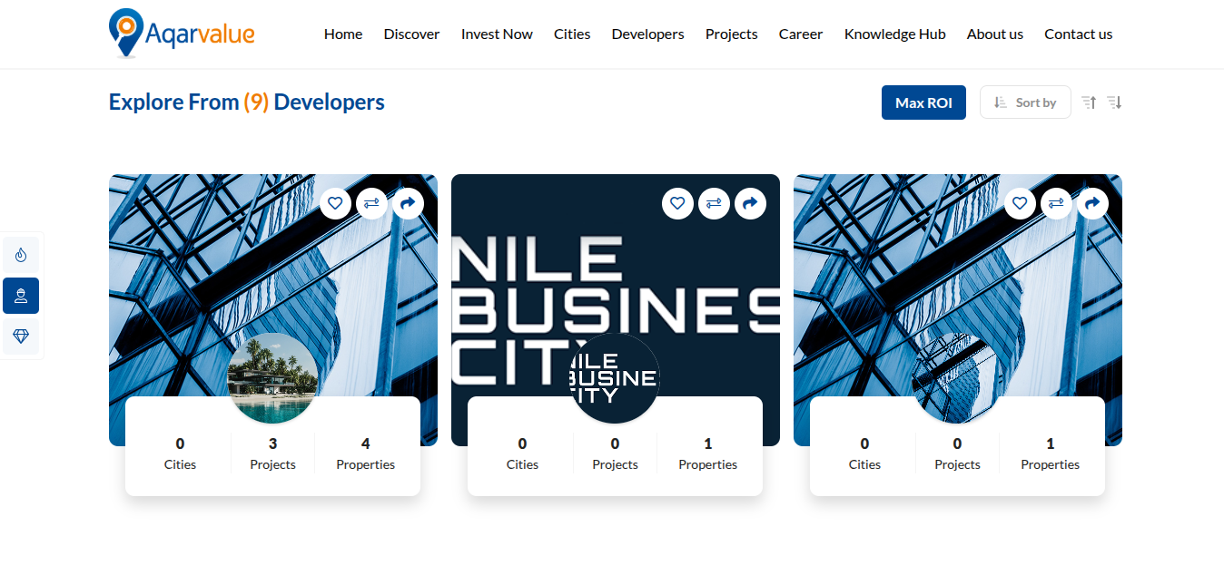Image resolution: width=1224 pixels, height=585 pixels.
Task: Click the compare arrows icon on the third developer card
Action: tap(1056, 203)
